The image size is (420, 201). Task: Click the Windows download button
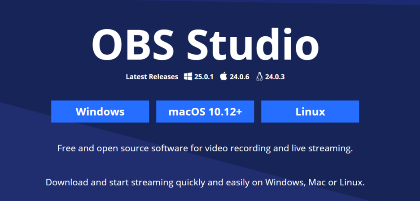[x=100, y=111]
